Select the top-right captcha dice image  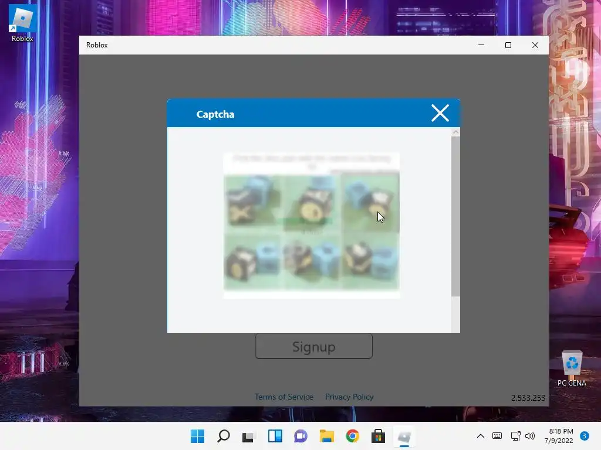[x=370, y=202]
